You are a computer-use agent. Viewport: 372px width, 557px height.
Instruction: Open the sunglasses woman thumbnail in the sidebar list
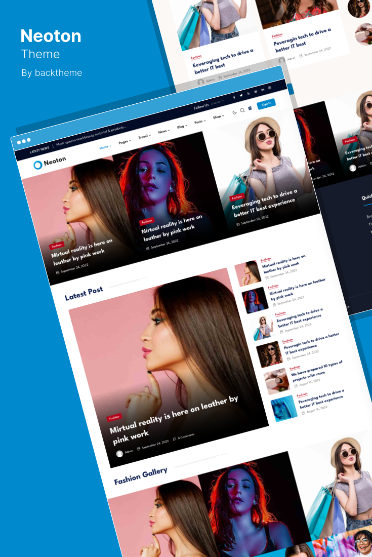(x=269, y=354)
